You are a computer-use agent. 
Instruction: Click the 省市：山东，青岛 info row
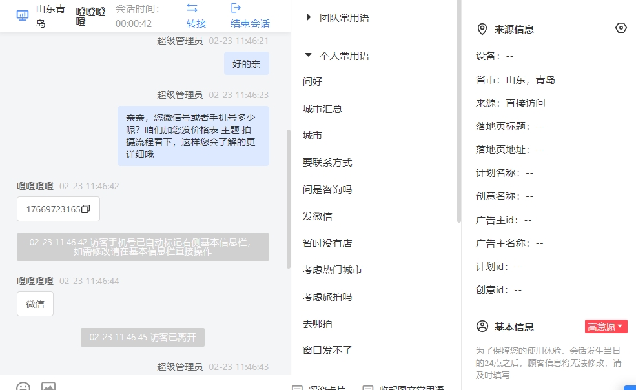515,79
